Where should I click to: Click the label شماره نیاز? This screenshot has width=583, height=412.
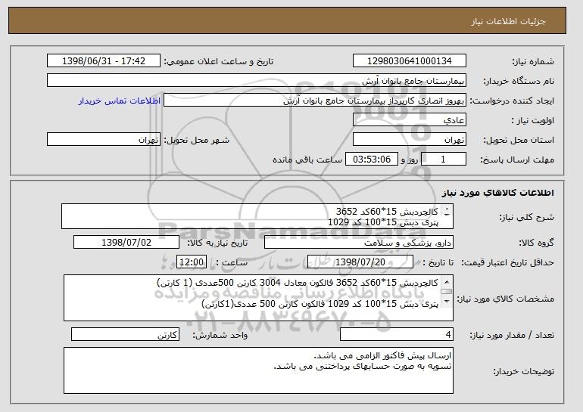tap(533, 62)
